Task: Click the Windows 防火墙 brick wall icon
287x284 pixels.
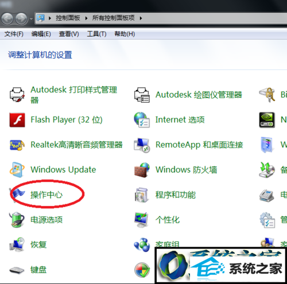Action: (x=142, y=170)
